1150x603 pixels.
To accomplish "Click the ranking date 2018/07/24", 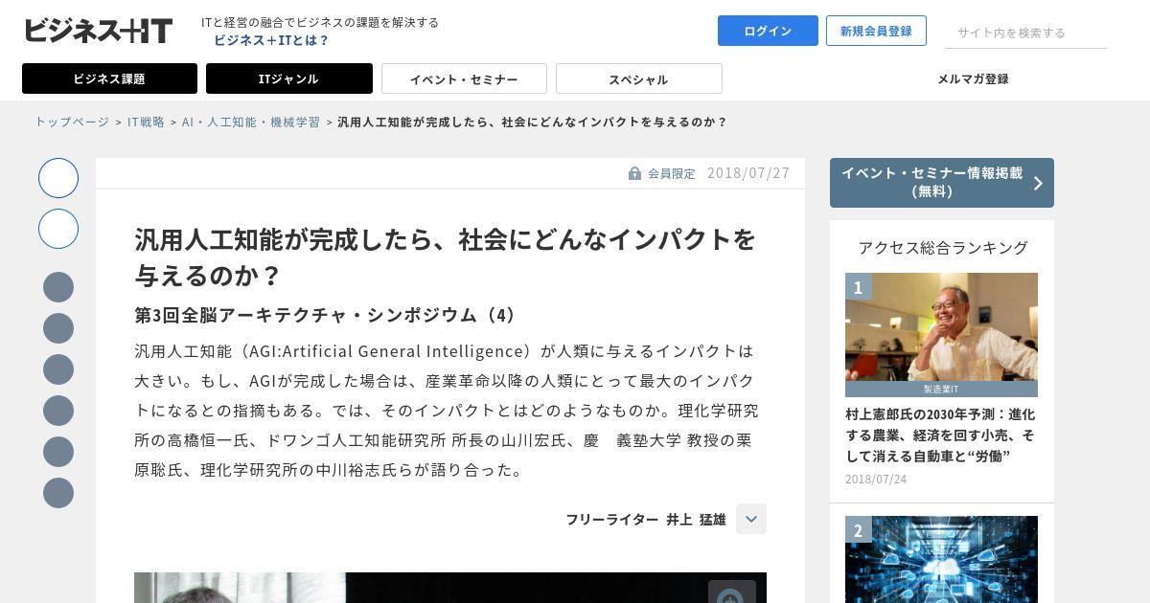I will pos(876,479).
